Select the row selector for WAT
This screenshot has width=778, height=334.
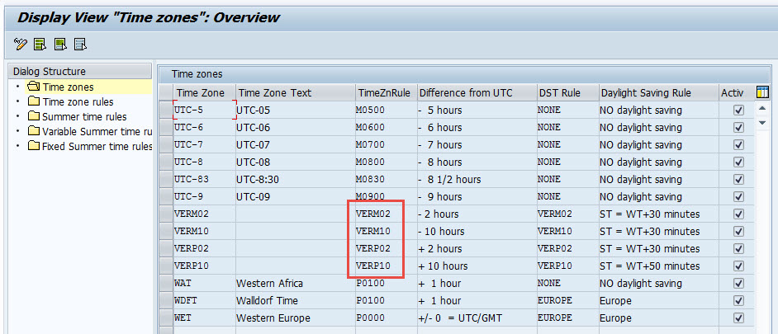(x=166, y=284)
